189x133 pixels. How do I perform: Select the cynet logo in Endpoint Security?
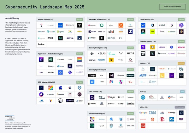point(181,47)
